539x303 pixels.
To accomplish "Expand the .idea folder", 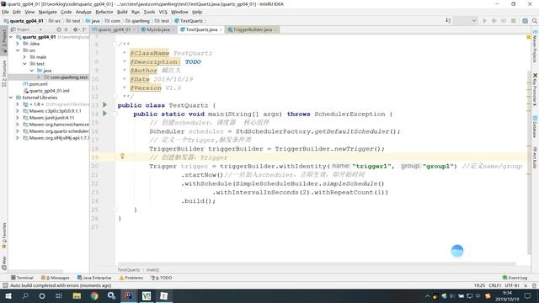I will click(18, 44).
